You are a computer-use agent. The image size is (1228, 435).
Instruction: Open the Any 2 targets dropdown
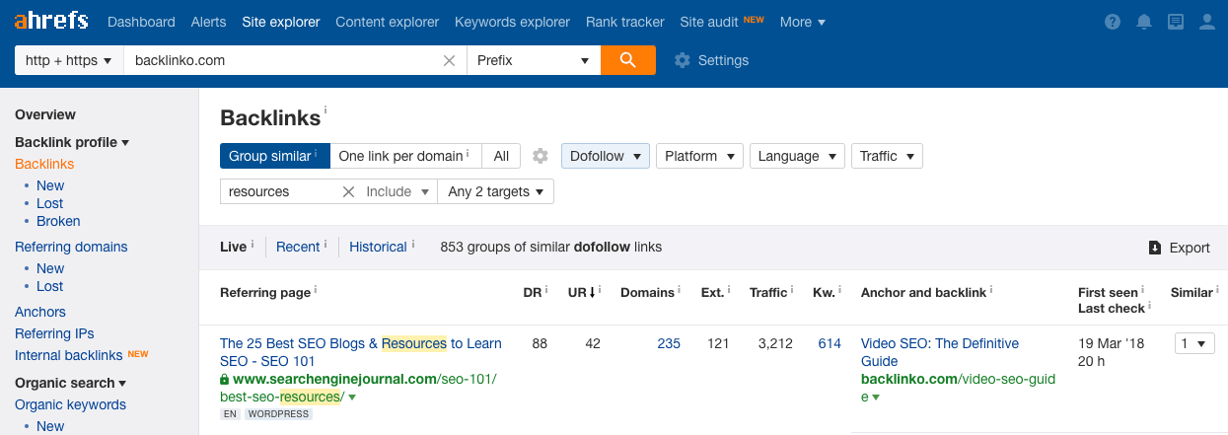(x=496, y=191)
